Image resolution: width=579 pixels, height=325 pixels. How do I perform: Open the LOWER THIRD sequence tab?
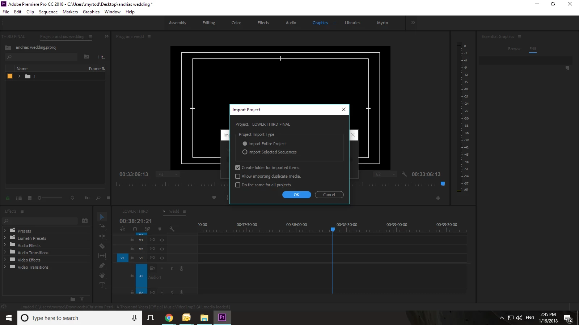click(x=135, y=211)
